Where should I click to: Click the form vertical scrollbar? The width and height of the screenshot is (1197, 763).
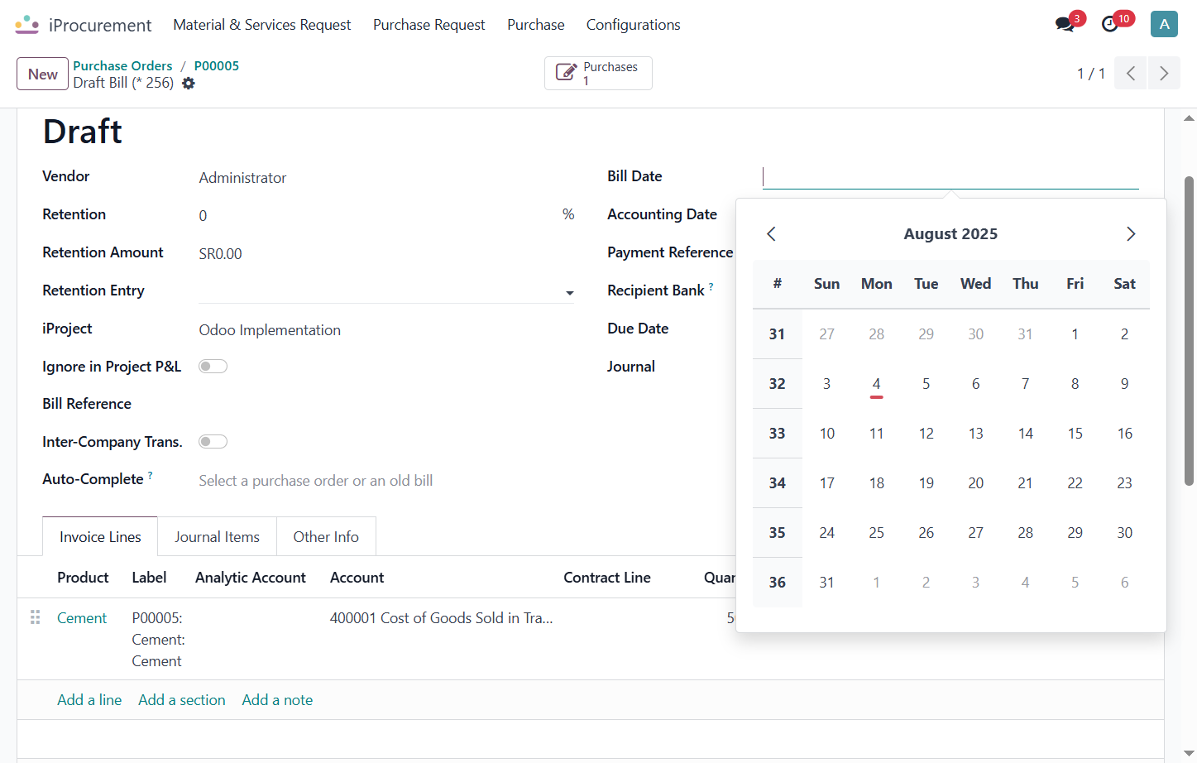coord(1189,330)
